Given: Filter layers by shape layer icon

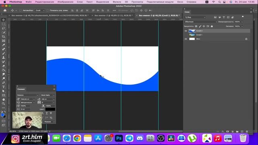Looking at the screenshot, I should pos(228,17).
